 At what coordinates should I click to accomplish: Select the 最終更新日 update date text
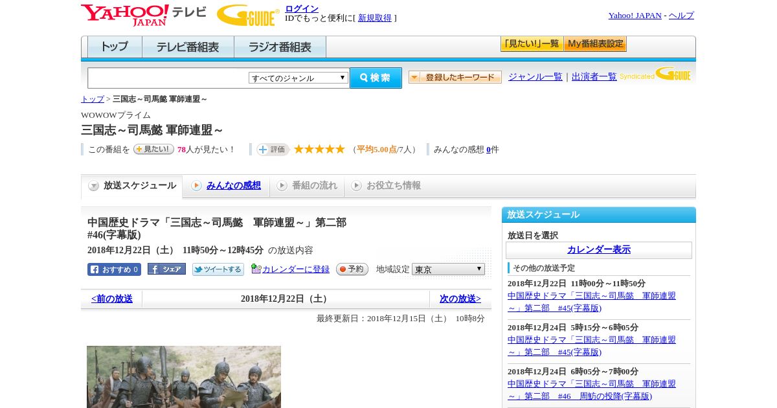(x=401, y=319)
